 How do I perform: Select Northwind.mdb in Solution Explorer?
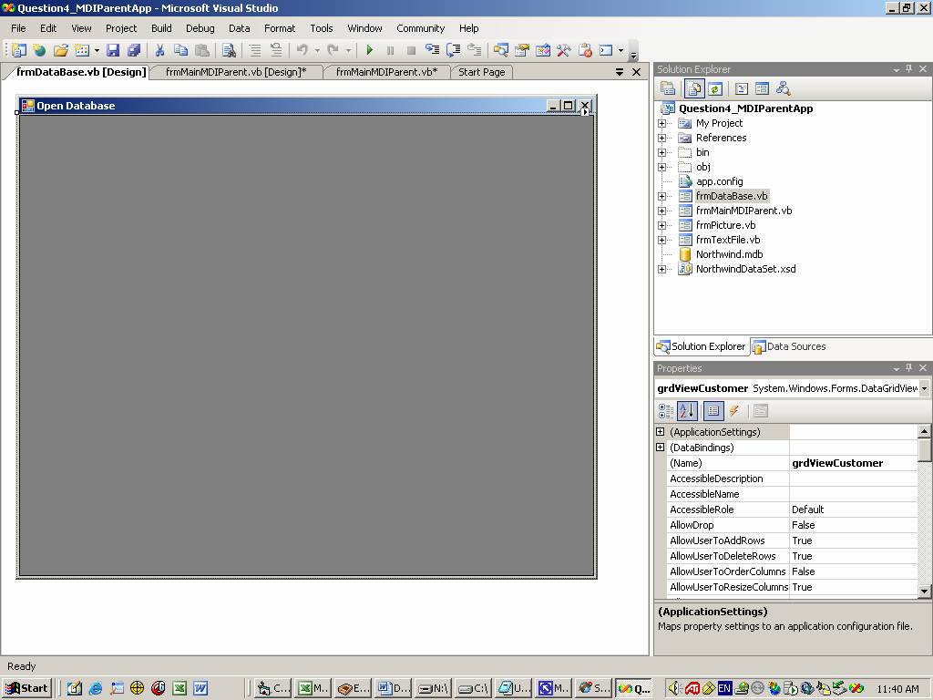point(729,254)
